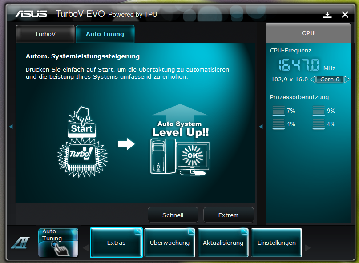Open the Überwachung section
The image size is (359, 263).
[x=169, y=243]
